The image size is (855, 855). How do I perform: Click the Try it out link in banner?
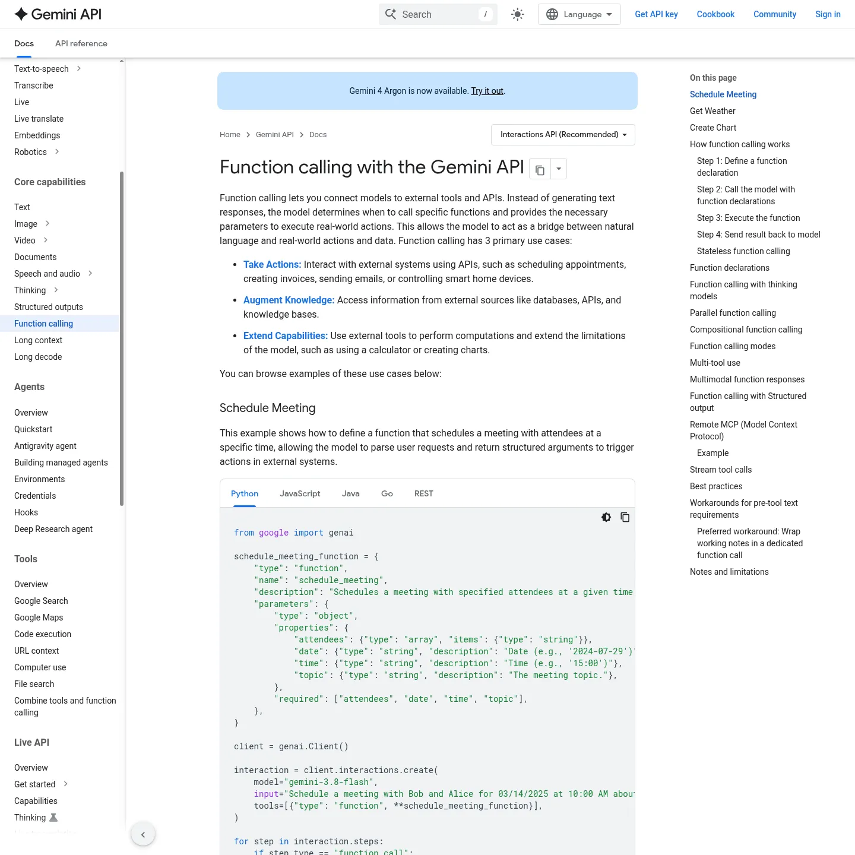487,91
